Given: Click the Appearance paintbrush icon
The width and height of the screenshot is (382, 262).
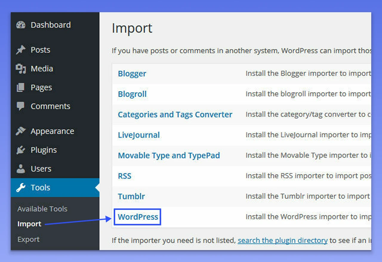Looking at the screenshot, I should click(x=21, y=131).
